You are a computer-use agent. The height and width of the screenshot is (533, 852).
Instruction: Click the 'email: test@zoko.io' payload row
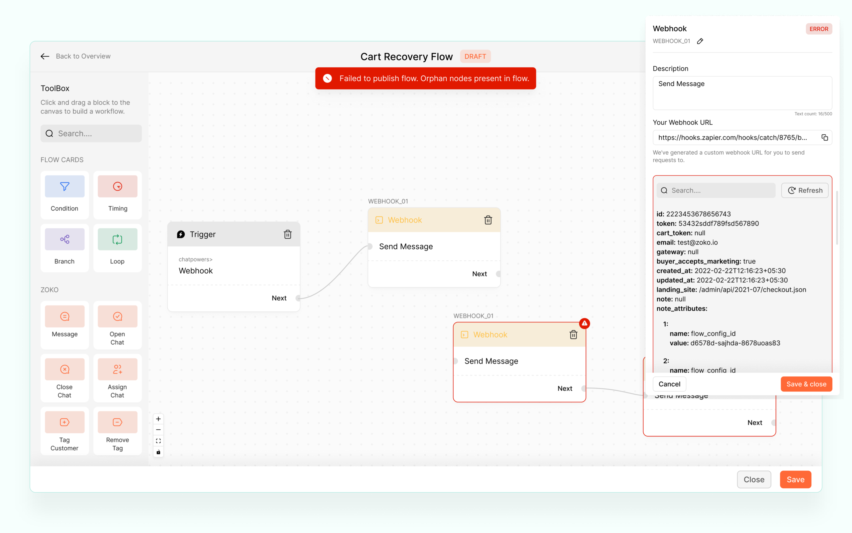pos(687,242)
